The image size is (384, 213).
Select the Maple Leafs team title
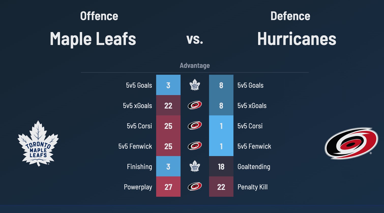(93, 39)
